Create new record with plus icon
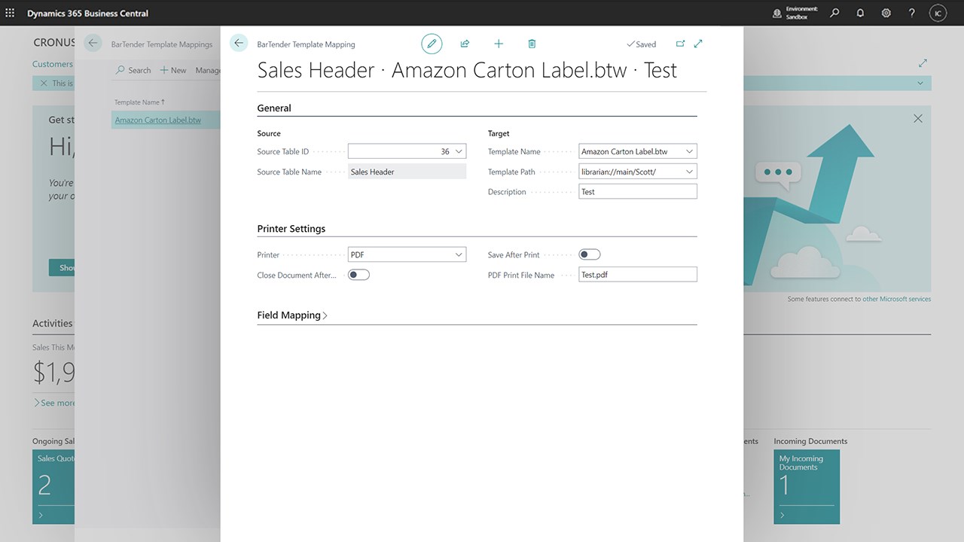This screenshot has width=964, height=542. pyautogui.click(x=498, y=44)
